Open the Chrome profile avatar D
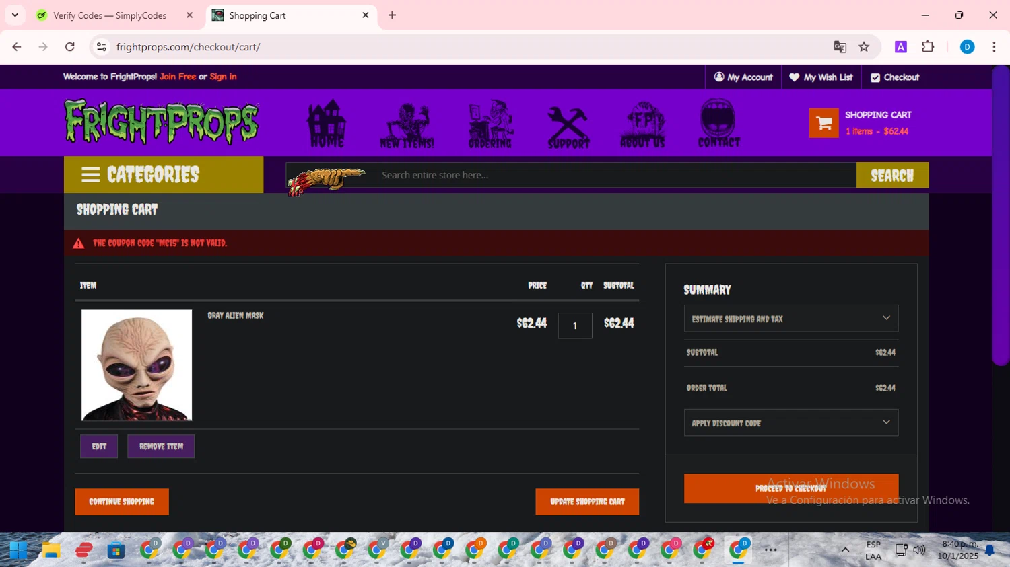 967,47
